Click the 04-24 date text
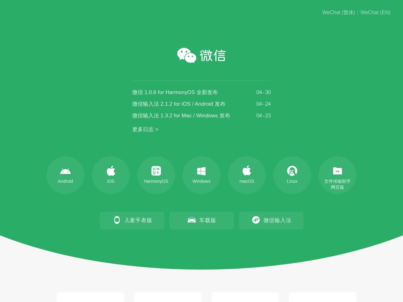The image size is (403, 302). coord(264,104)
